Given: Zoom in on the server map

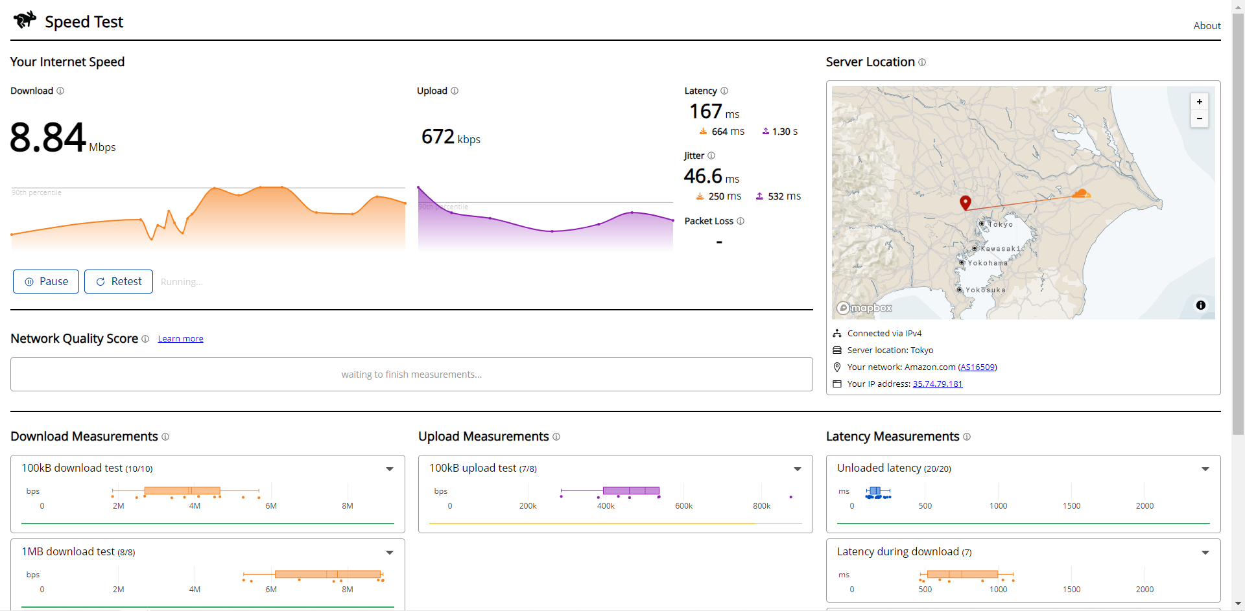Looking at the screenshot, I should point(1200,102).
